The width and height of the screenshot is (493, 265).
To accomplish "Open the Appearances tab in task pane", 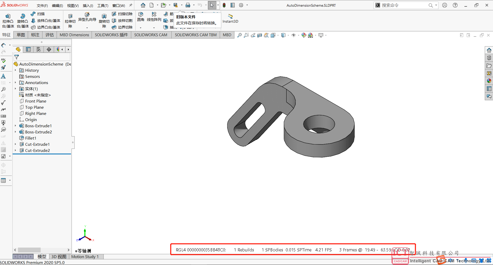I will tap(489, 81).
